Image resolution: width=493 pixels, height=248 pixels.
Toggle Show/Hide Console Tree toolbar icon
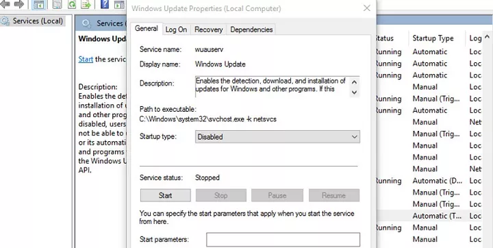click(x=38, y=4)
